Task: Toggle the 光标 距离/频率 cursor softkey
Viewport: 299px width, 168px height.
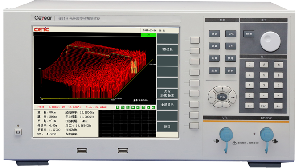Action: [x=167, y=94]
